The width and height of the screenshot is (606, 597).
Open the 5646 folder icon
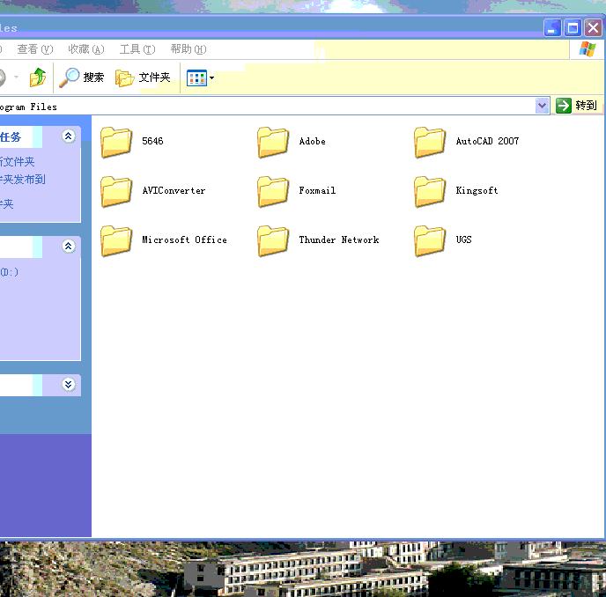click(116, 142)
